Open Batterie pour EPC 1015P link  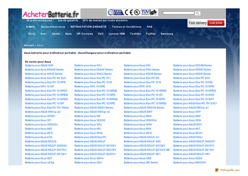[40, 87]
